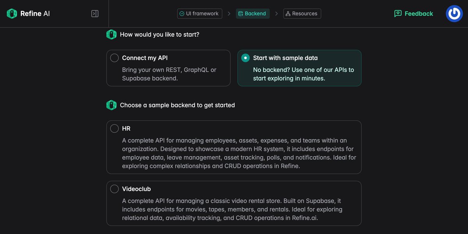Viewport: 468px width, 234px height.
Task: Click the chevron between UI framework and Backend
Action: pyautogui.click(x=229, y=14)
